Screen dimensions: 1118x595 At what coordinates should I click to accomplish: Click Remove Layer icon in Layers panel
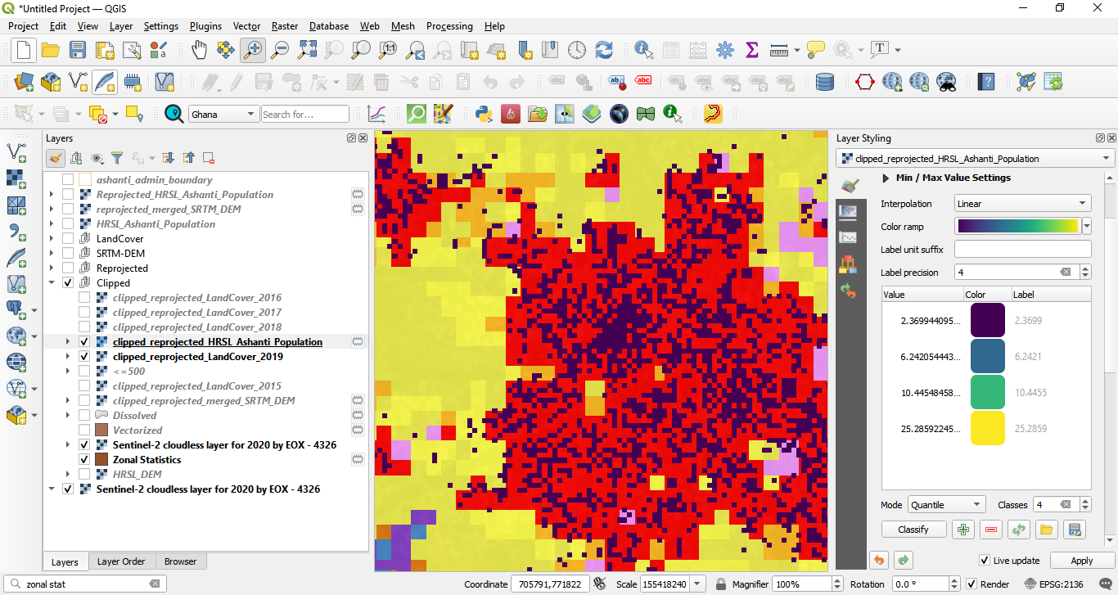pos(208,158)
